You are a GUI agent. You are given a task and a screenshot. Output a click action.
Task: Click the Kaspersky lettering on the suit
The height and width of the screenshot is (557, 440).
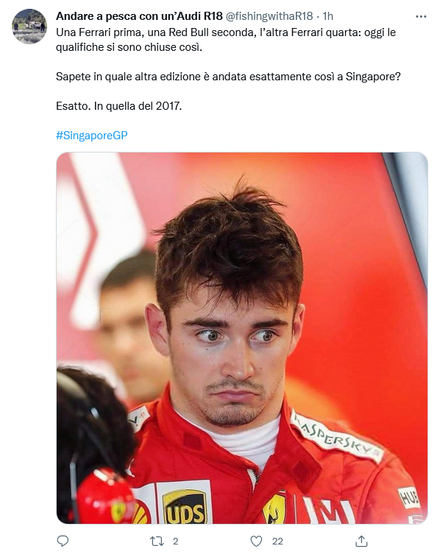(x=336, y=437)
